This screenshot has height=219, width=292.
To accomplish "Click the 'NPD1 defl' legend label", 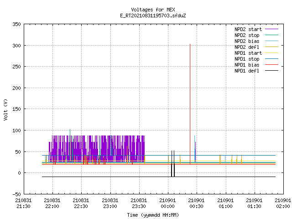I will pos(247,71).
